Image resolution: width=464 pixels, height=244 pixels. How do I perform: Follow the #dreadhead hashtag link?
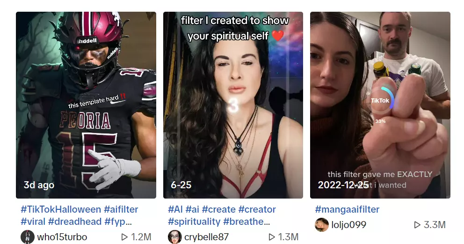coord(75,222)
